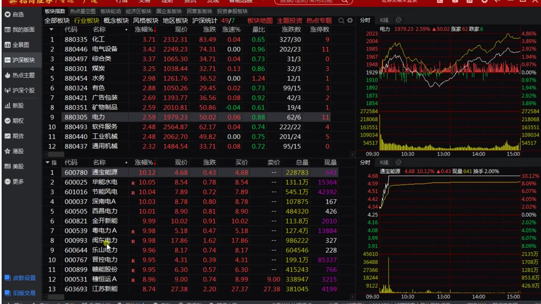The image size is (541, 304).
Task: Open 板块地图 link
Action: coord(260,21)
